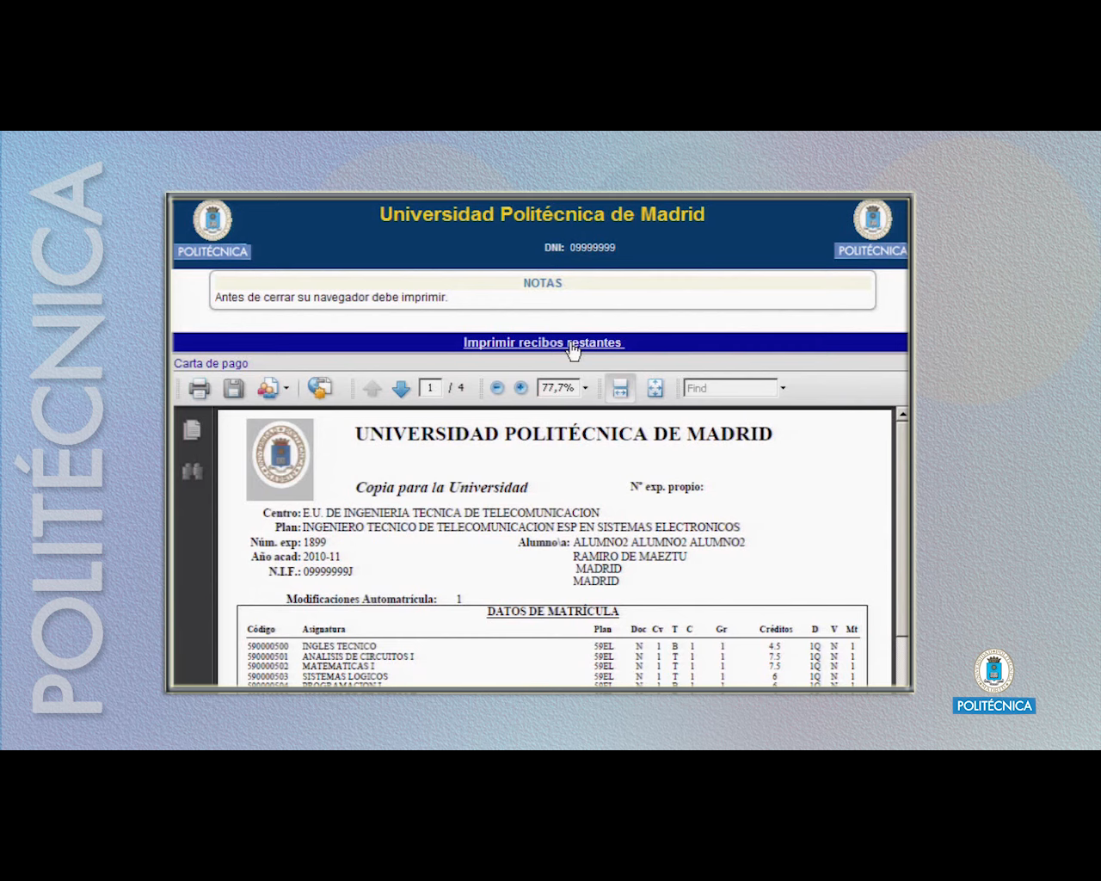Go to next page with blue down arrow
Image resolution: width=1101 pixels, height=881 pixels.
[x=401, y=389]
